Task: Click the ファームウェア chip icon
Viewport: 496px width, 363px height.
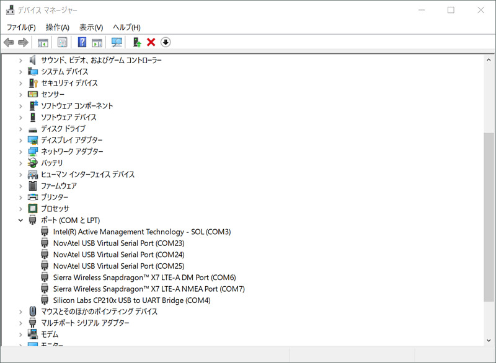Action: tap(33, 186)
